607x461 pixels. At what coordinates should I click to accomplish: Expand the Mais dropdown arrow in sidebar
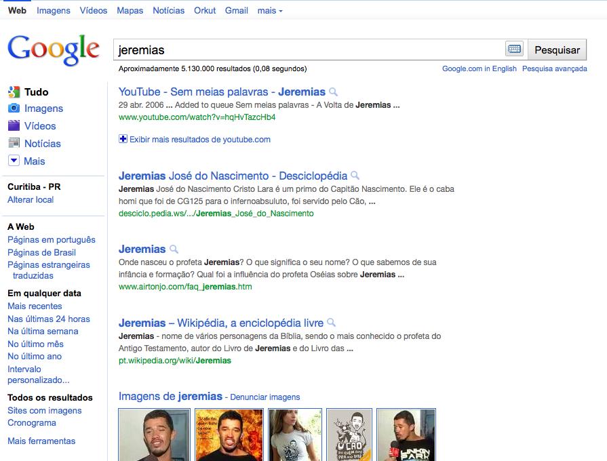14,160
